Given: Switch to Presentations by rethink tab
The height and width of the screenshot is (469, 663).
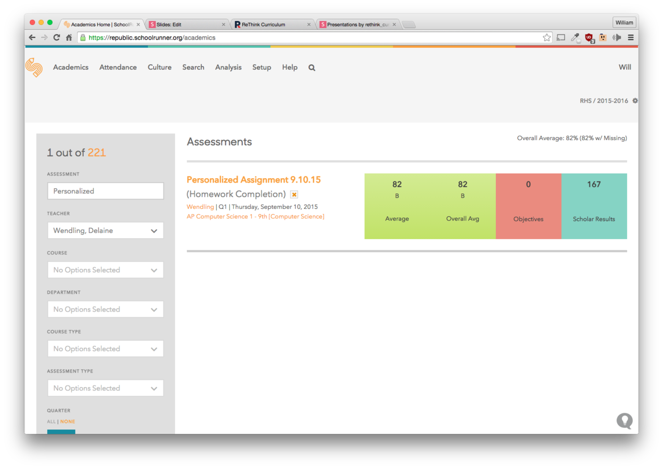Looking at the screenshot, I should coord(358,24).
